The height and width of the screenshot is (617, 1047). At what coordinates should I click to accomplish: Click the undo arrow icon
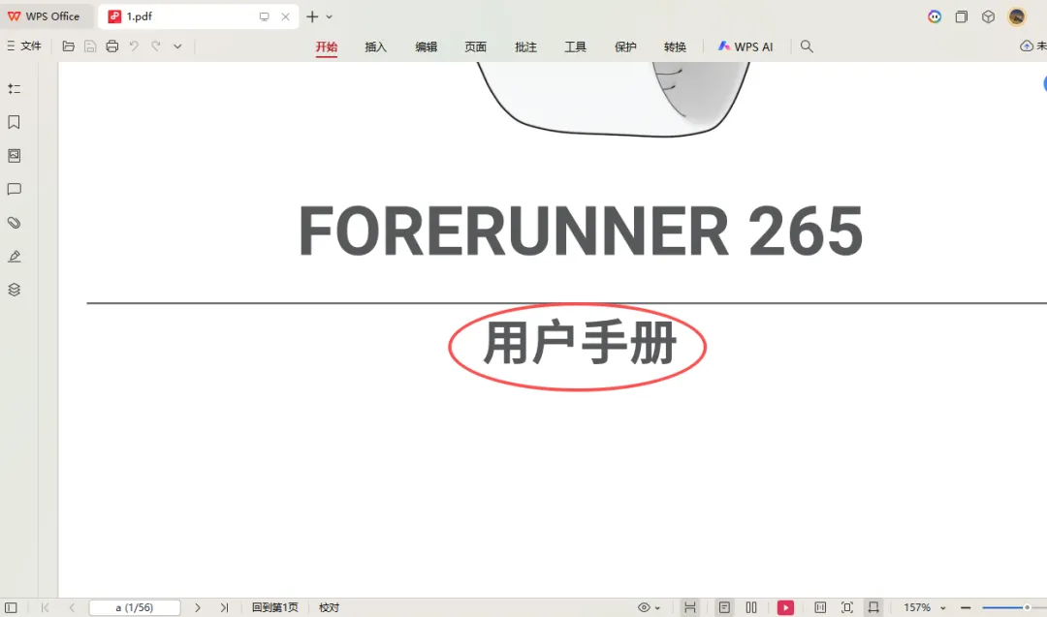coord(134,46)
